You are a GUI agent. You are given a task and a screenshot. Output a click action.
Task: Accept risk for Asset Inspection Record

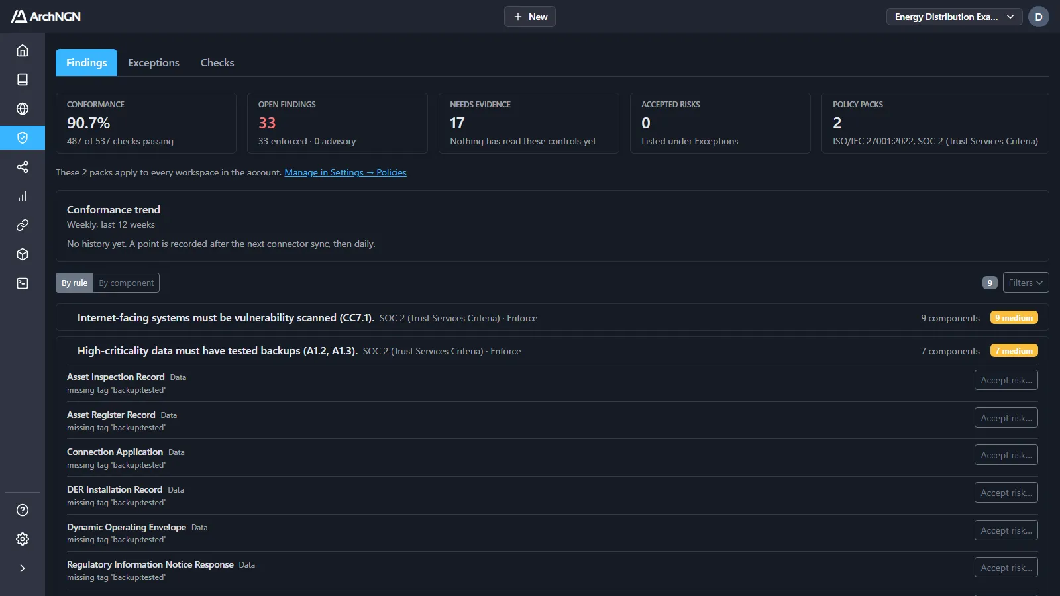click(1006, 380)
